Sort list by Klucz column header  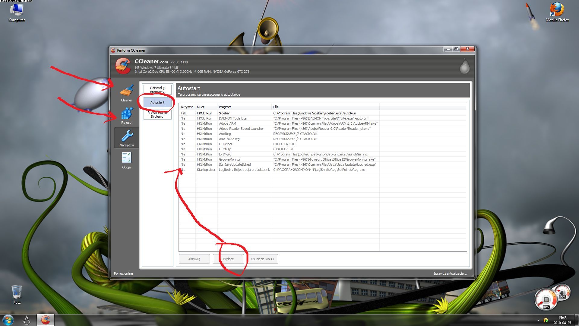pyautogui.click(x=206, y=107)
